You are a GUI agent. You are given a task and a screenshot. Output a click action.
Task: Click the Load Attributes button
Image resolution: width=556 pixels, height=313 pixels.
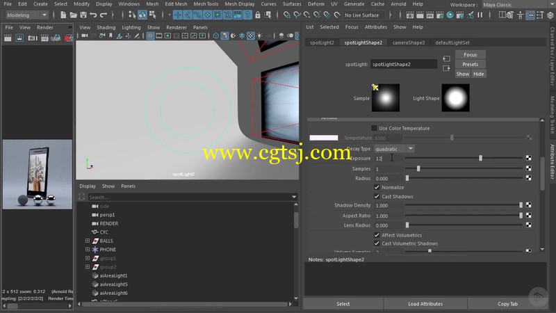[425, 304]
